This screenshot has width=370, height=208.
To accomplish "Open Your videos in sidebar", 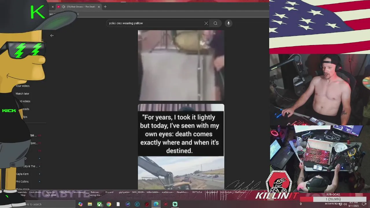I will (x=23, y=86).
